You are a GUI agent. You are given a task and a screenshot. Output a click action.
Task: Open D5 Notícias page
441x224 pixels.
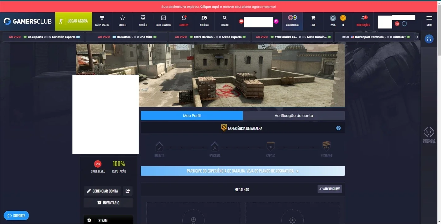point(204,21)
